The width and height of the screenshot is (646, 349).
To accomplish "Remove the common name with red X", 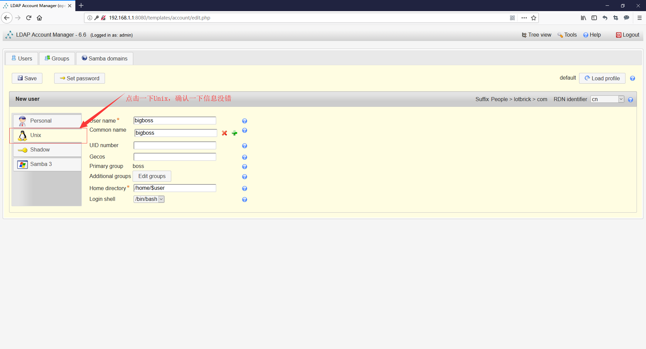I will (x=224, y=133).
